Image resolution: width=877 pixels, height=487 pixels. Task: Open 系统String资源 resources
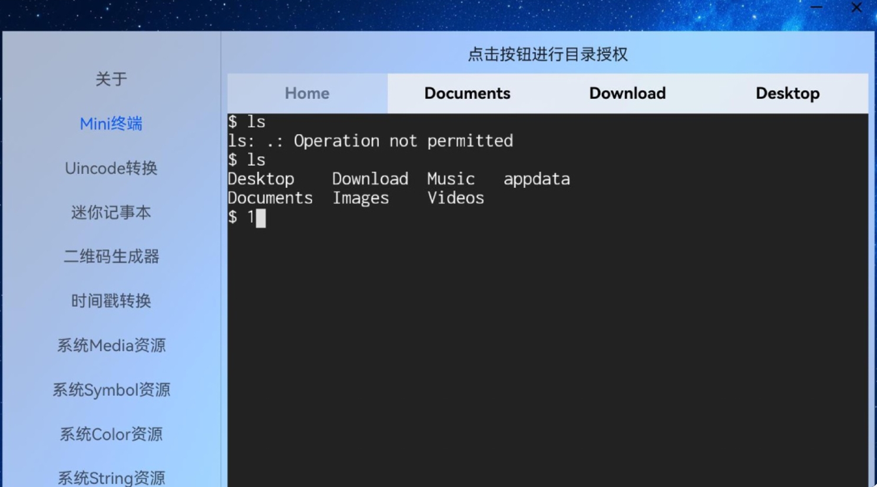111,477
